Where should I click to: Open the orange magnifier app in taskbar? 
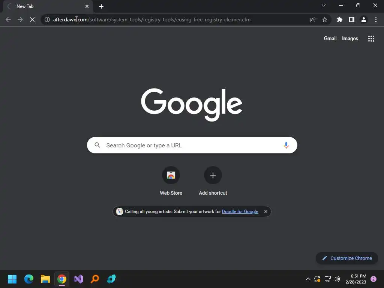[95, 279]
